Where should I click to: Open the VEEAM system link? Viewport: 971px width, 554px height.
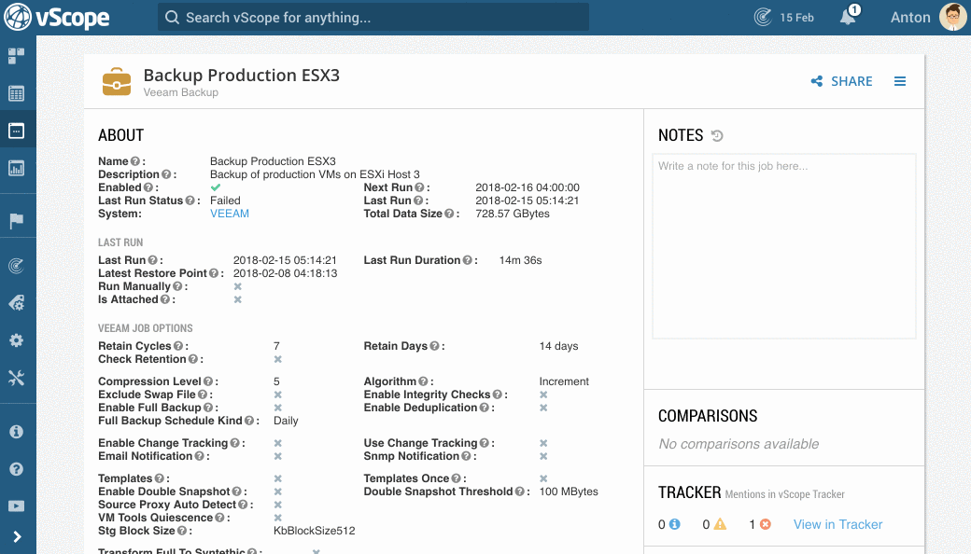(229, 214)
